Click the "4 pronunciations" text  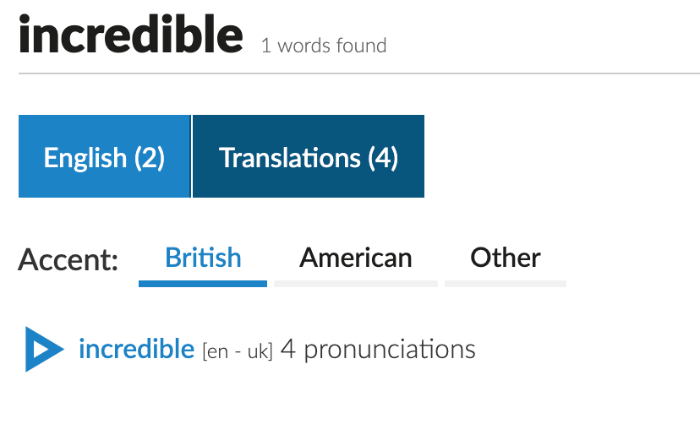378,349
